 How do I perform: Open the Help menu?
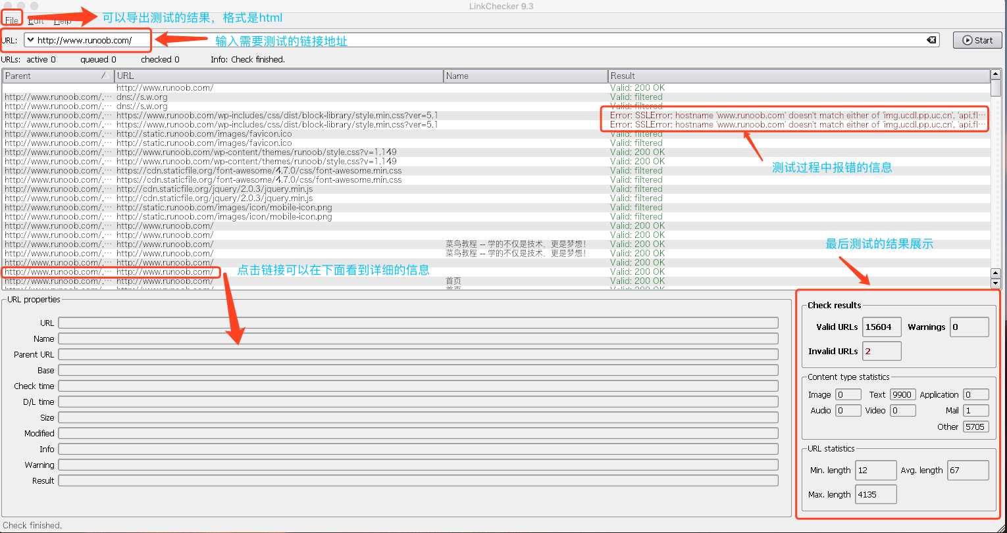[63, 20]
